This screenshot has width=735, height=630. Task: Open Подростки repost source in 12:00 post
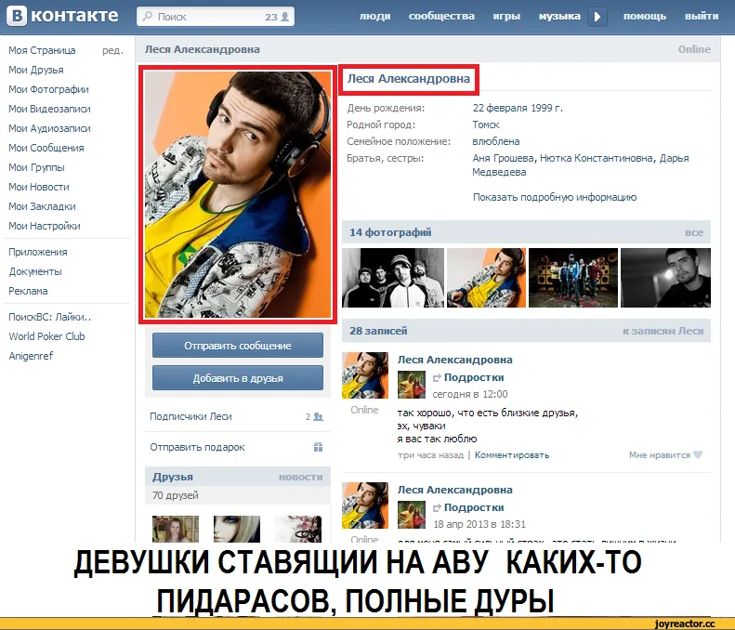click(474, 377)
